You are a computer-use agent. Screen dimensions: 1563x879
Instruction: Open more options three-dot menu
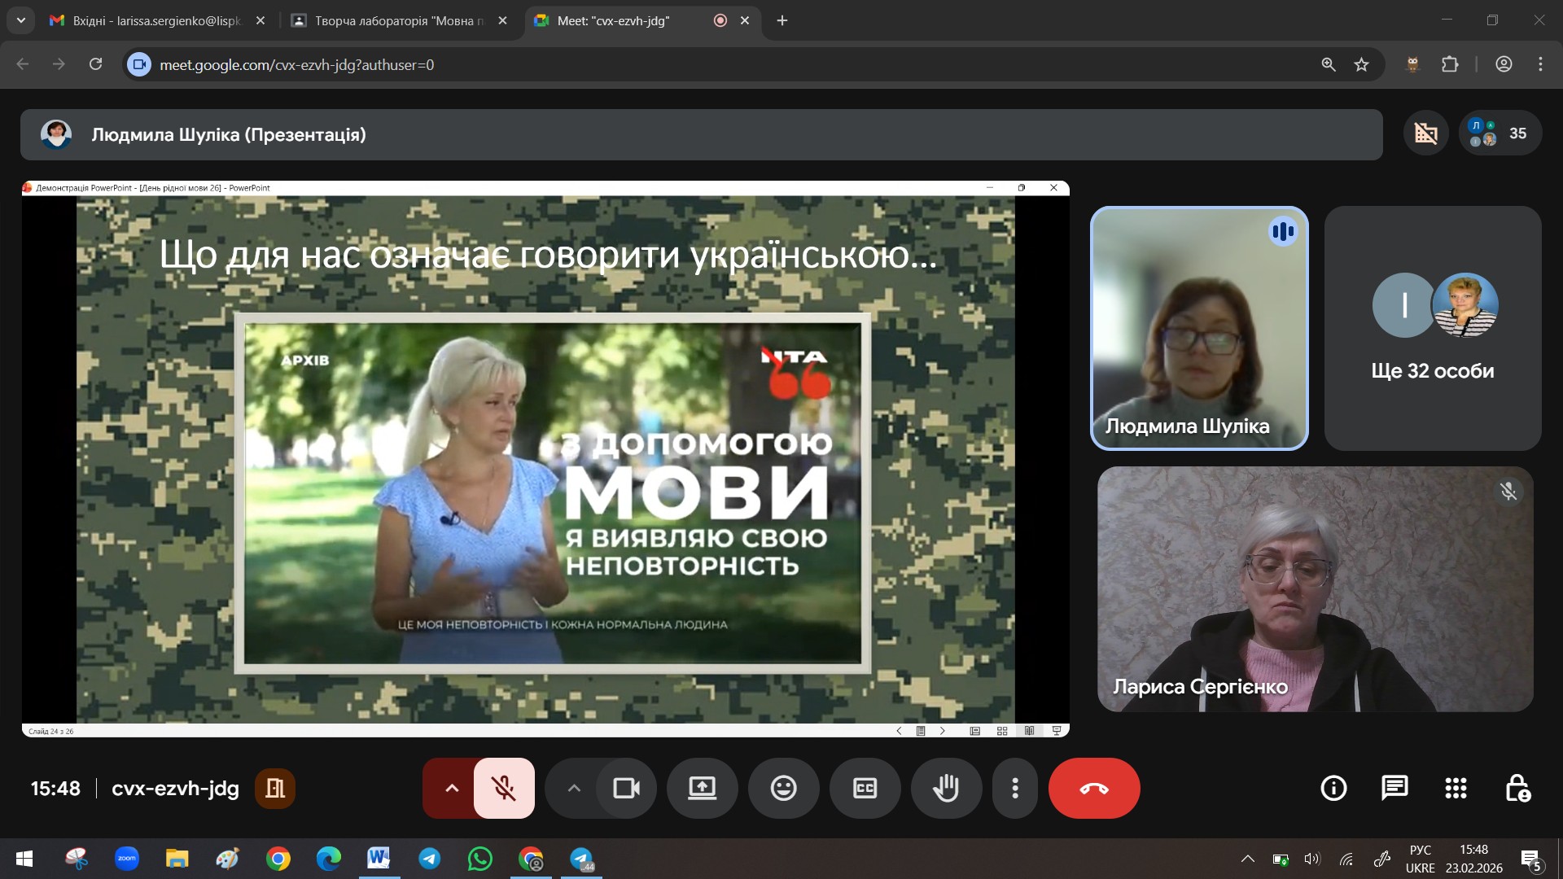[x=1014, y=788]
